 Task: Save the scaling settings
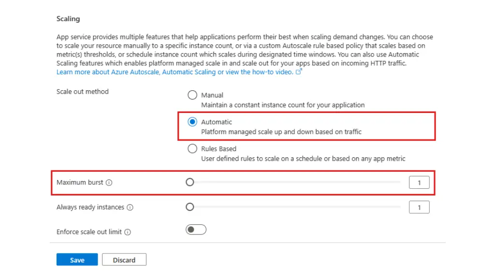pyautogui.click(x=77, y=260)
